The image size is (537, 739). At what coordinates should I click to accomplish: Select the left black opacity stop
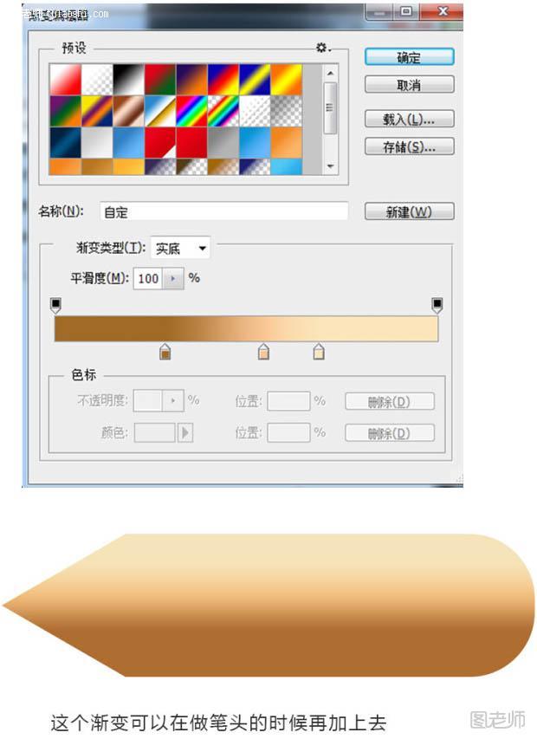(x=55, y=306)
